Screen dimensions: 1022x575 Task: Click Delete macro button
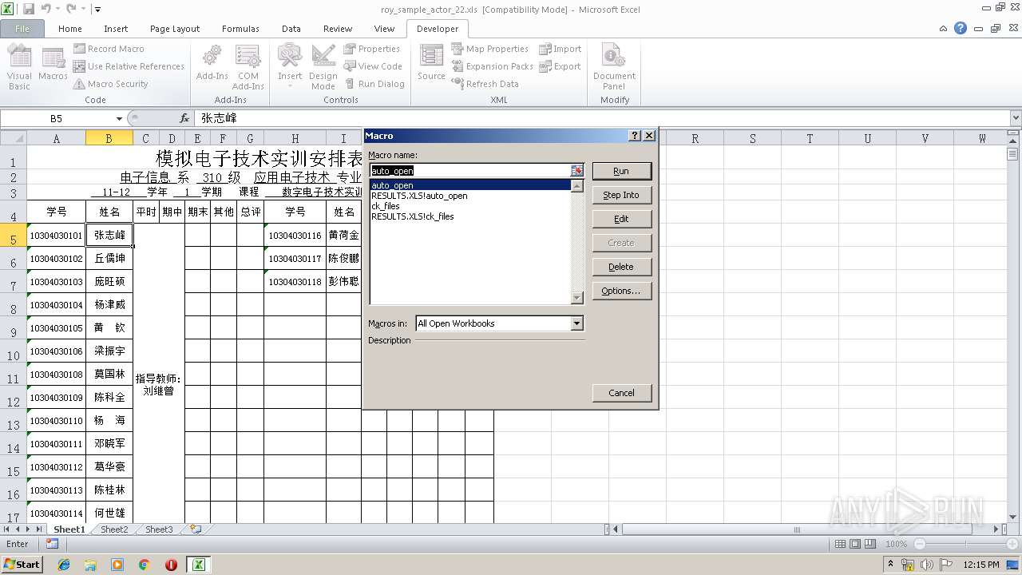621,267
